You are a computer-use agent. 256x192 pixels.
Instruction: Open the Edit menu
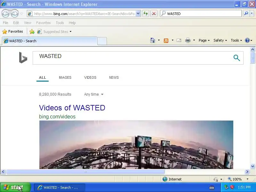tap(16, 23)
